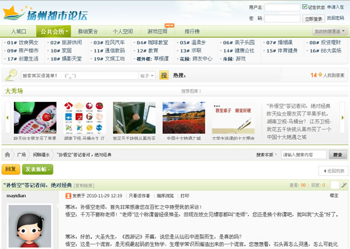Click the 闲聊灌水 breadcrumb
Image resolution: width=350 pixels, height=249 pixels.
click(41, 155)
